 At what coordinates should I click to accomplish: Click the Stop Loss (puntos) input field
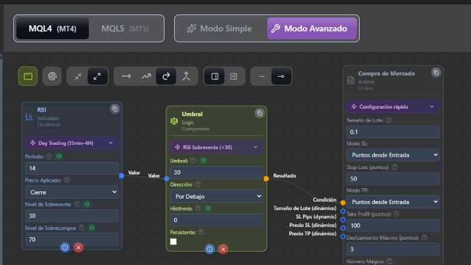coord(392,179)
